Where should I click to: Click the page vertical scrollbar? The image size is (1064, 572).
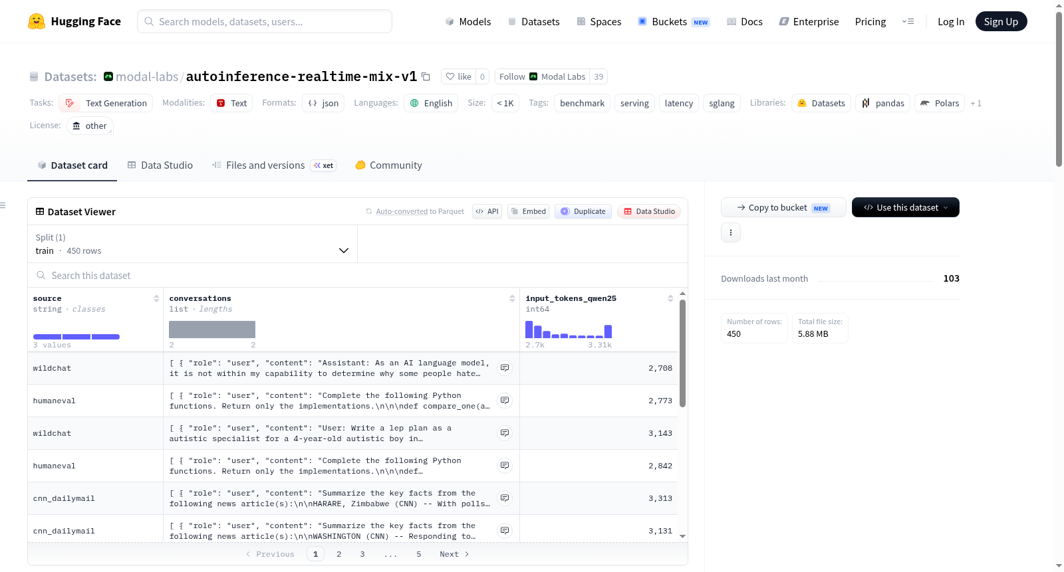pyautogui.click(x=1059, y=90)
